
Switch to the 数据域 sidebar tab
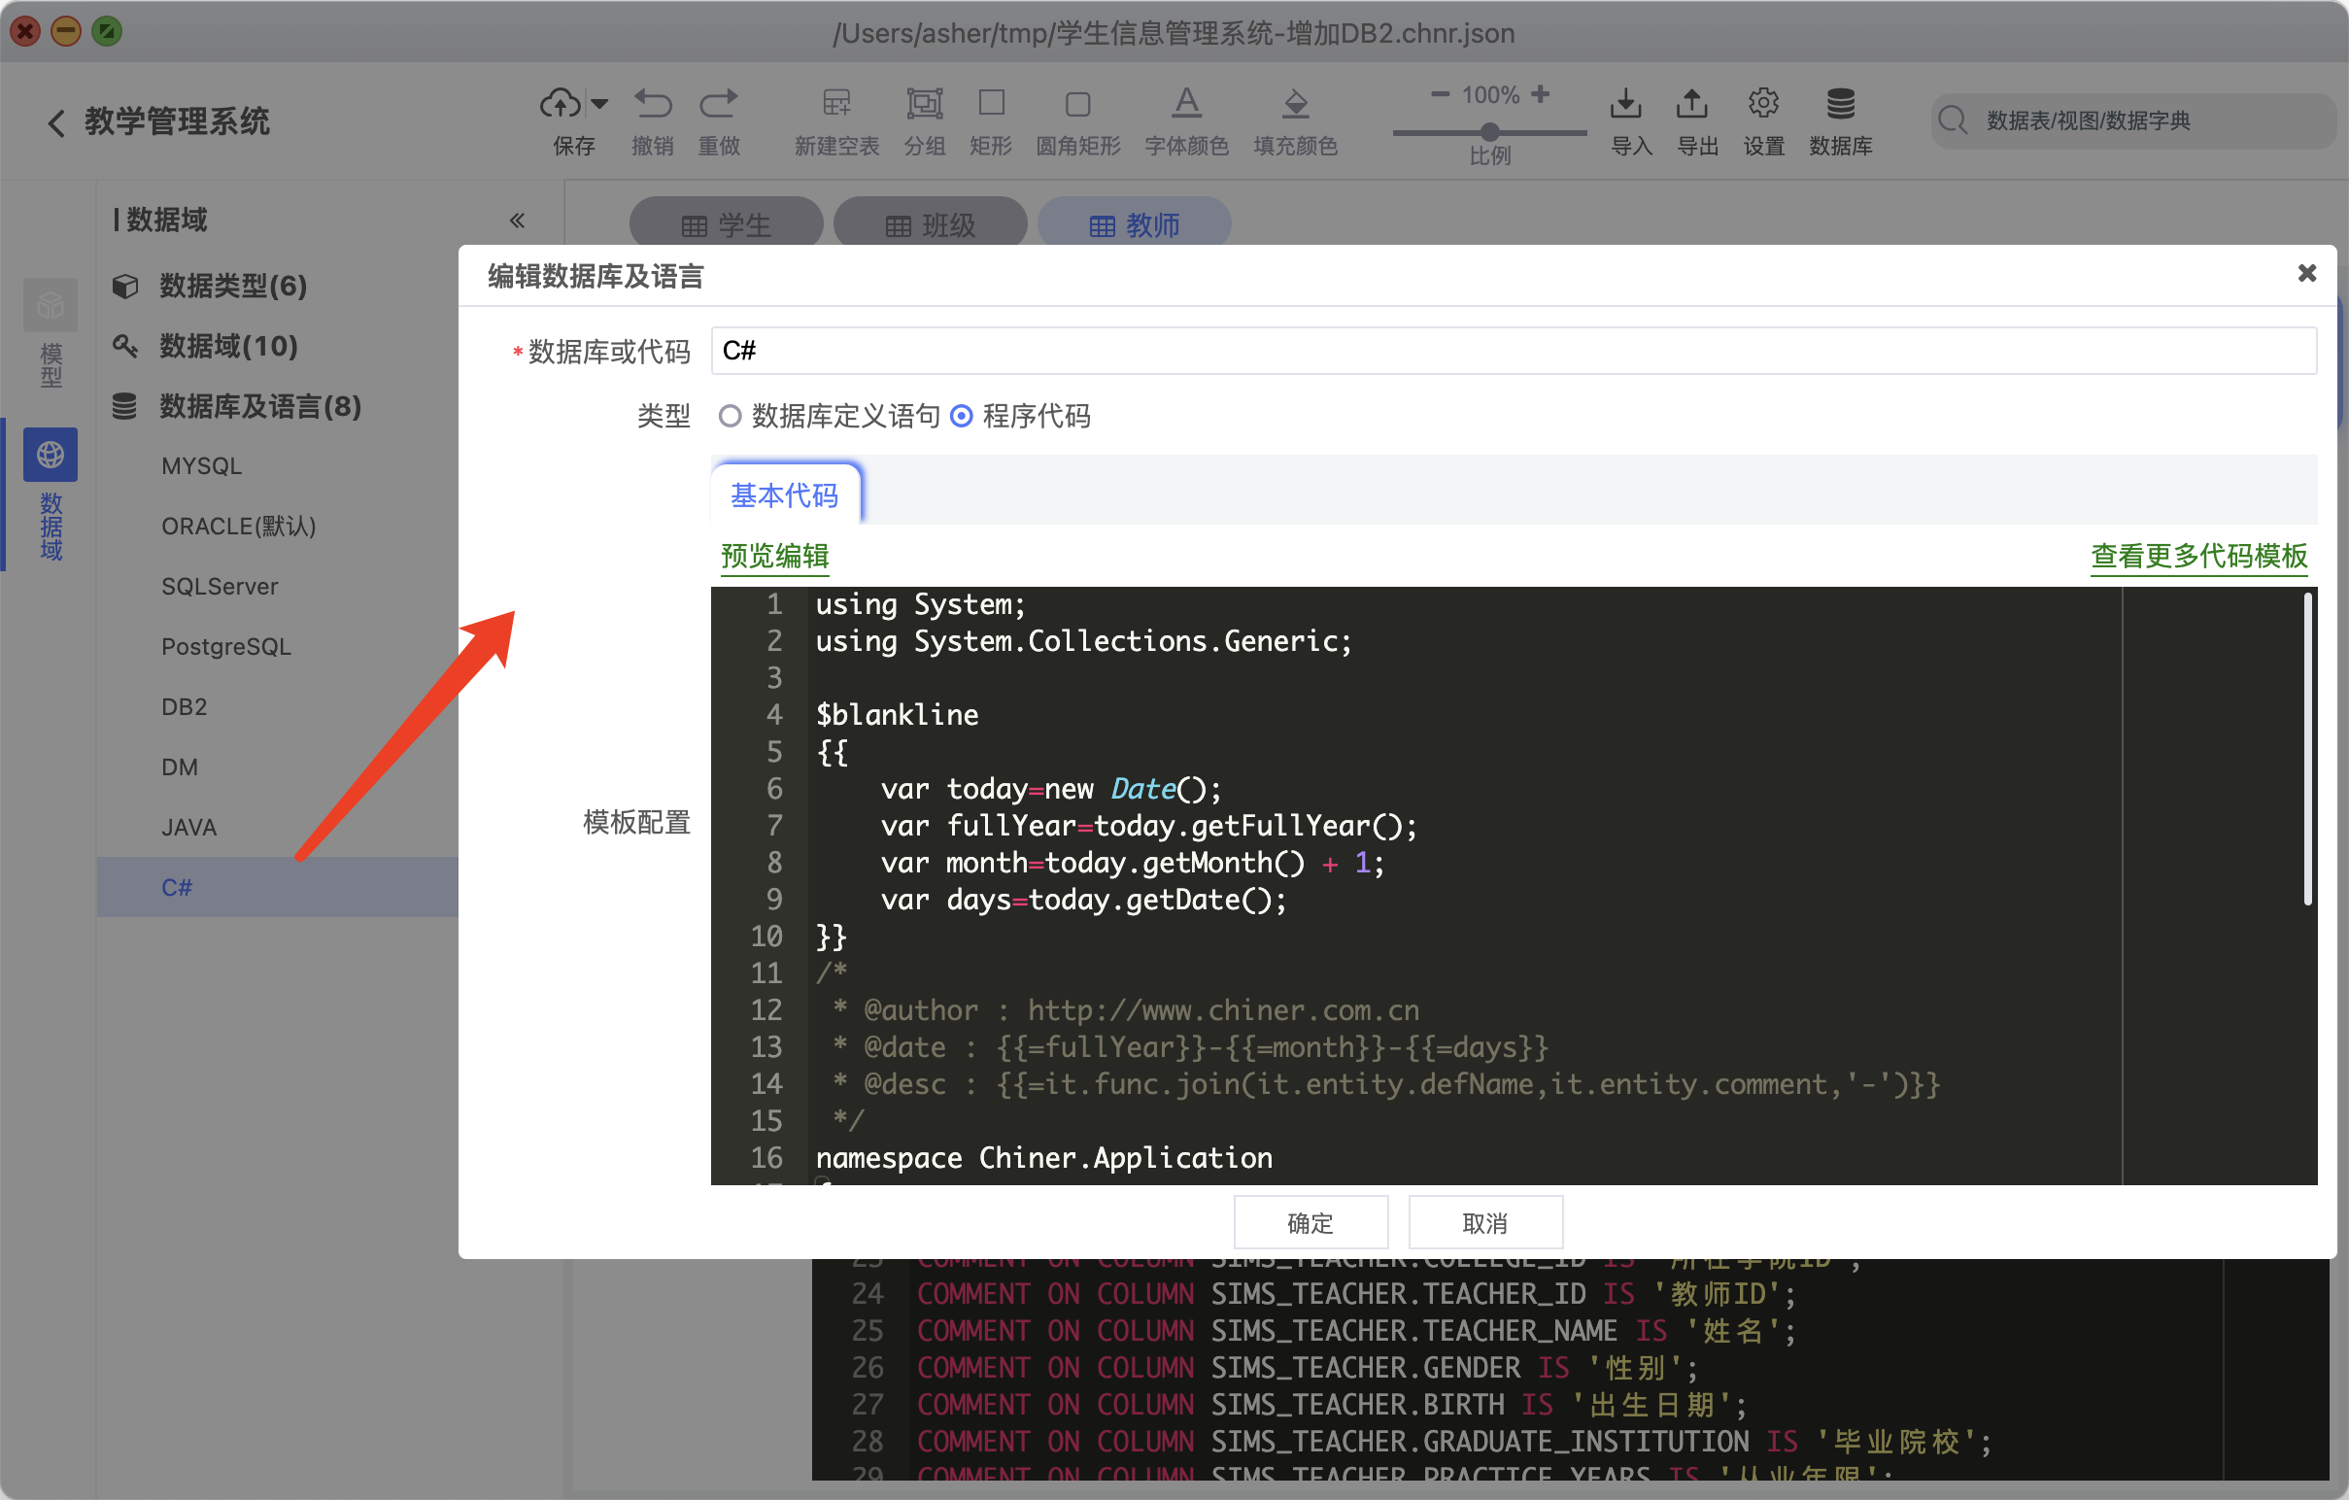click(51, 497)
